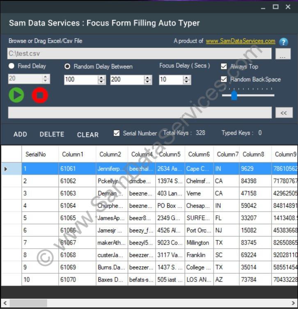298x309 pixels.
Task: Click the horizontal scrollbar thumb
Action: pyautogui.click(x=28, y=303)
